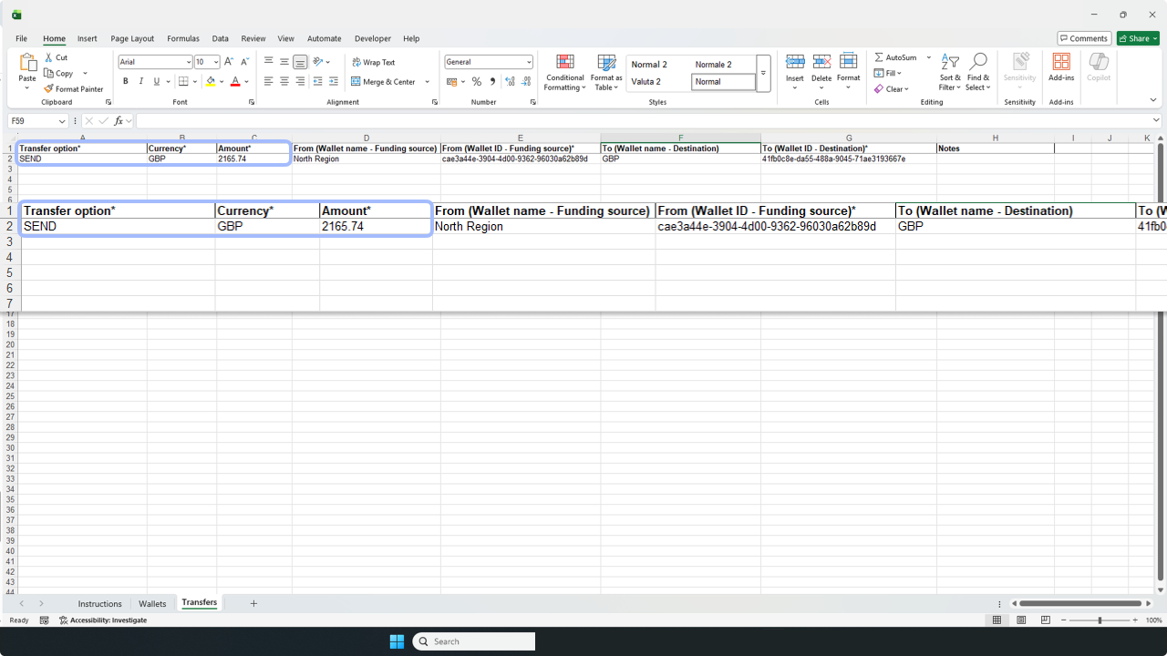Toggle Wrap Text
Viewport: 1167px width, 656px height.
(x=374, y=62)
